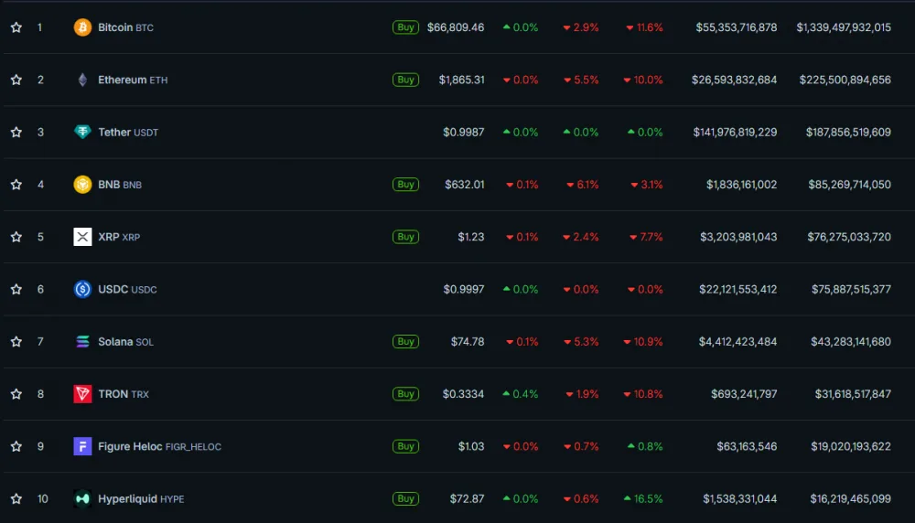Image resolution: width=915 pixels, height=523 pixels.
Task: Buy Ethereum using its Buy button
Action: tap(405, 80)
